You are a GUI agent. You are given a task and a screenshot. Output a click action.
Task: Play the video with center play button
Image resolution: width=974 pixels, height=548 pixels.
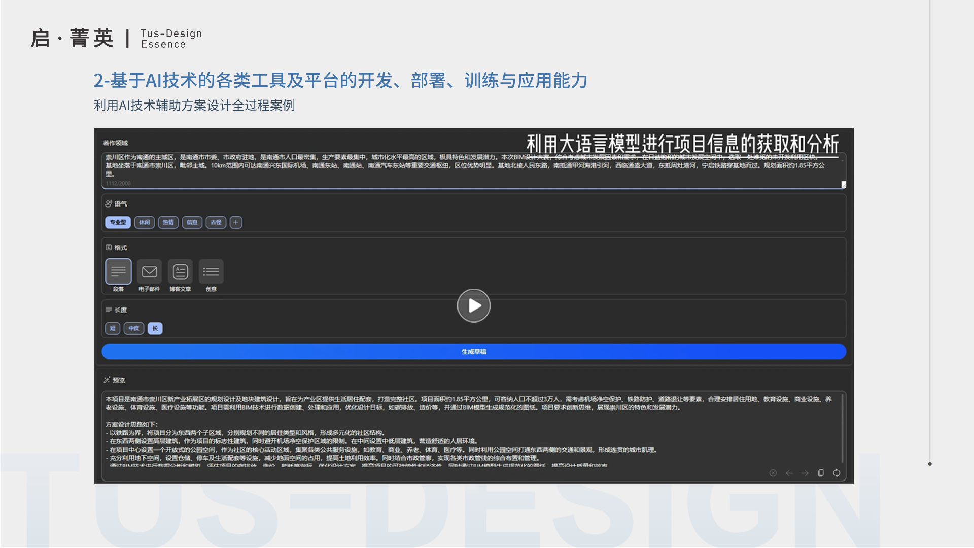(x=474, y=305)
